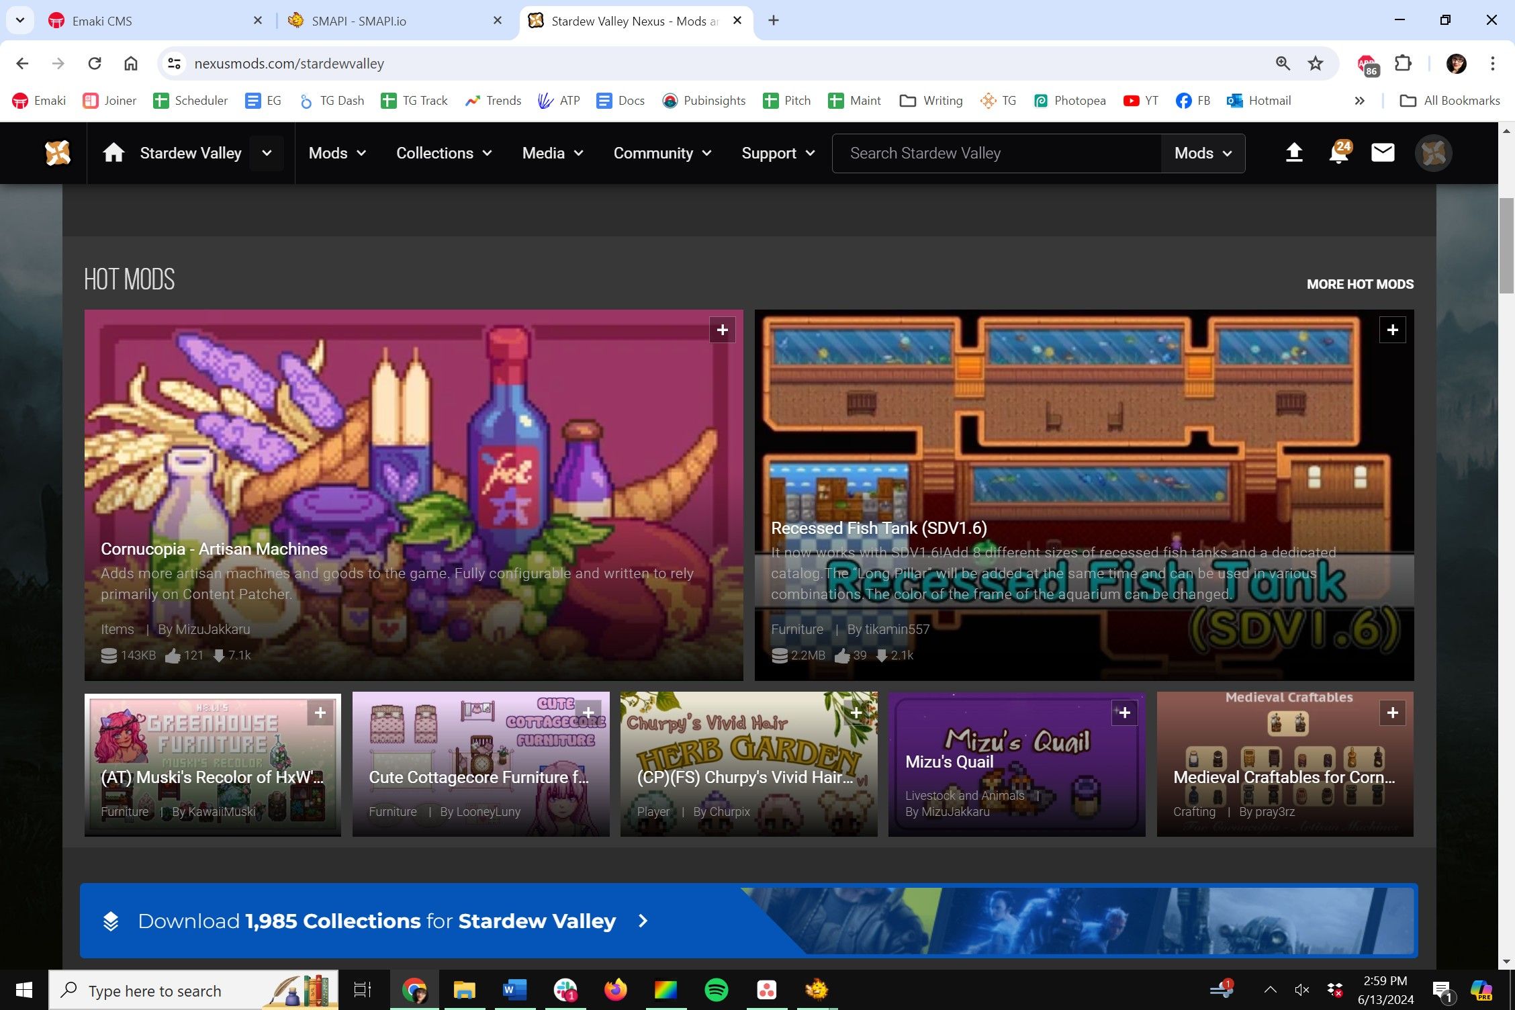Go back to the previous page
Screen dimensions: 1515x1010
pos(22,63)
